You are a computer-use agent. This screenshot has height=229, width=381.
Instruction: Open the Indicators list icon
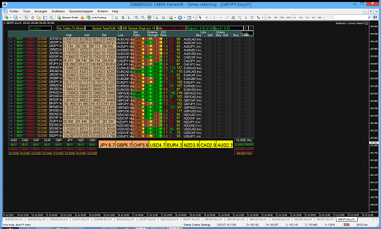coord(171,18)
